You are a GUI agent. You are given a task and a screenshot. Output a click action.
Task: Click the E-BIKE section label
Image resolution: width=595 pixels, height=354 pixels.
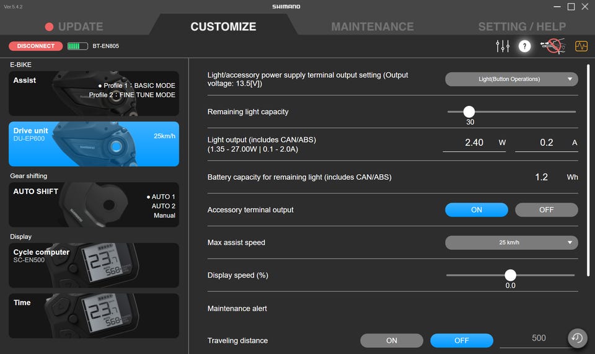[x=20, y=65]
